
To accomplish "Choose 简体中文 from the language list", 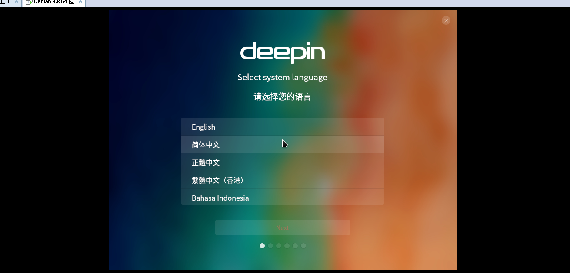I will point(282,145).
